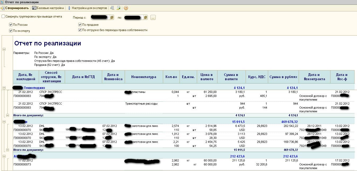Image resolution: width=357 pixels, height=171 pixels.
Task: Click the 'Сумма в валюте' column header
Action: [231, 77]
